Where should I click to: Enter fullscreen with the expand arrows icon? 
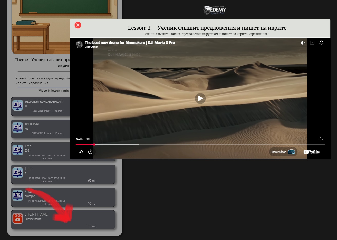coord(321,139)
